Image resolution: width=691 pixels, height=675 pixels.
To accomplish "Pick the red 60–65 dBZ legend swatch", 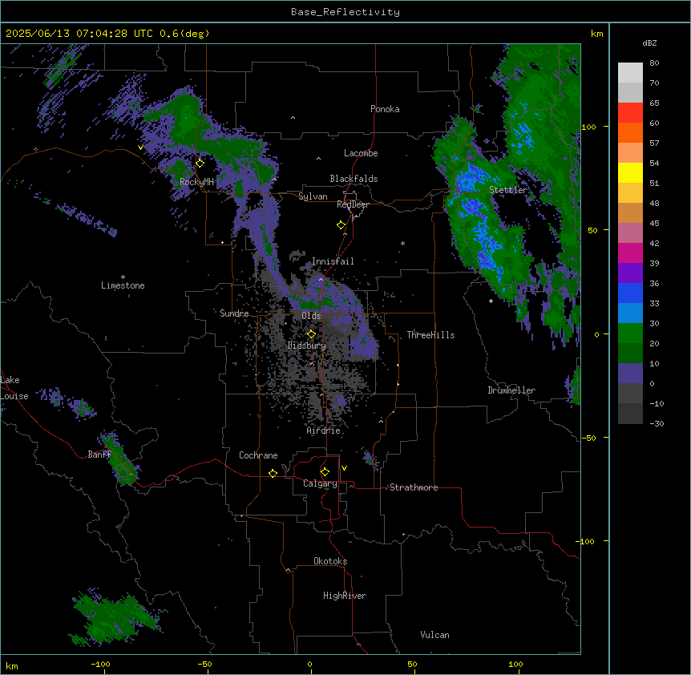I will [x=630, y=113].
